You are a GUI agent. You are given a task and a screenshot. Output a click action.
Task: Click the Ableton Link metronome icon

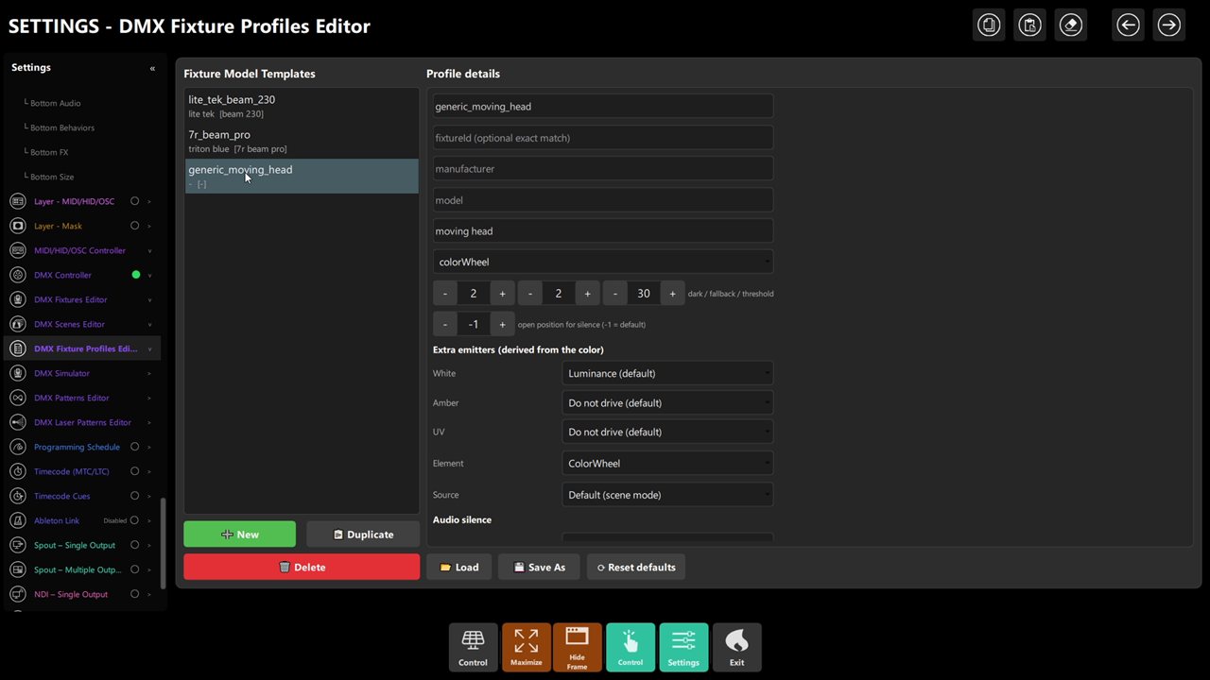(x=17, y=520)
